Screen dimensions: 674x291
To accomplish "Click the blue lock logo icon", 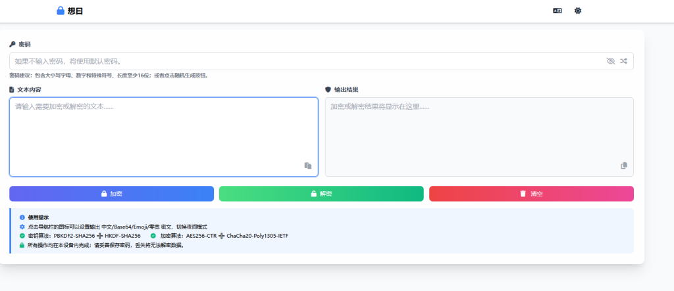I will point(61,11).
